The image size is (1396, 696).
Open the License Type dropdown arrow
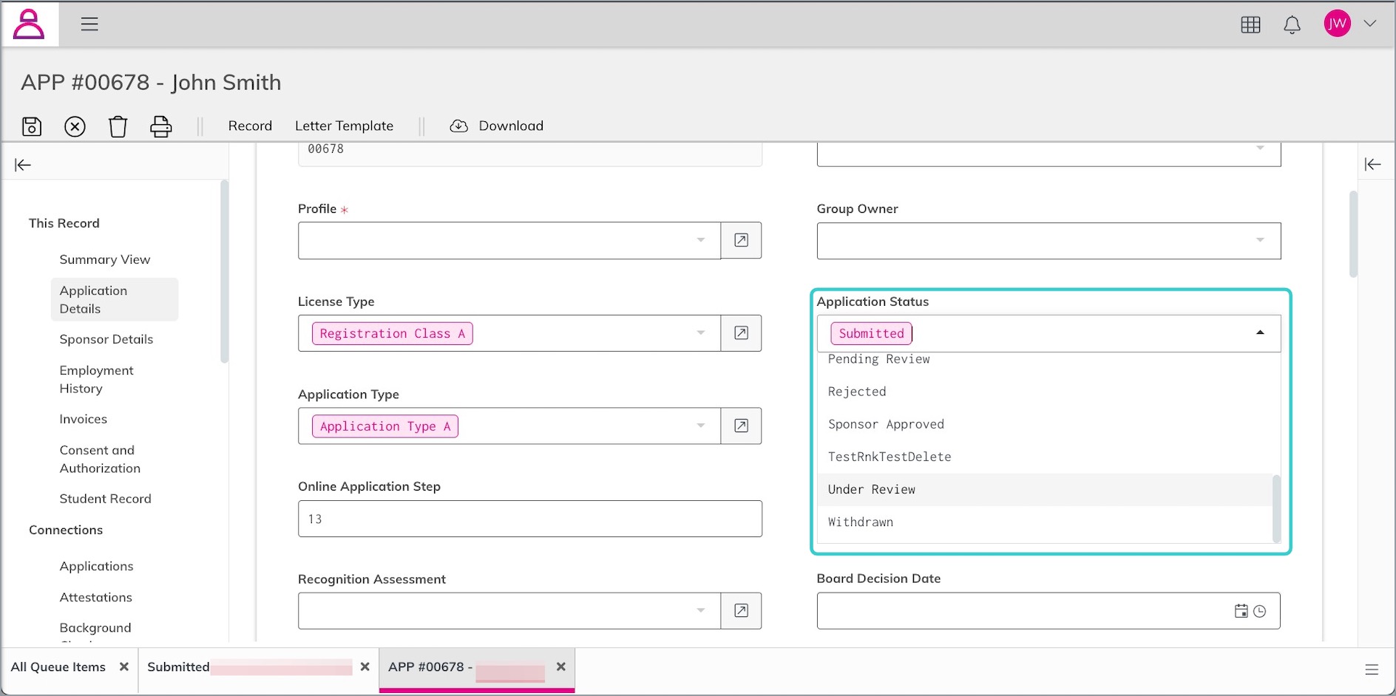tap(700, 333)
